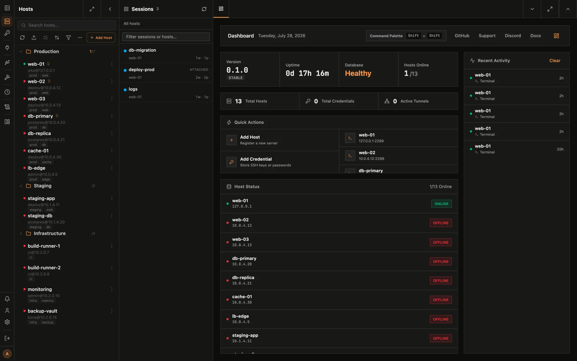Open the Command Palette button
This screenshot has width=577, height=361.
[406, 36]
